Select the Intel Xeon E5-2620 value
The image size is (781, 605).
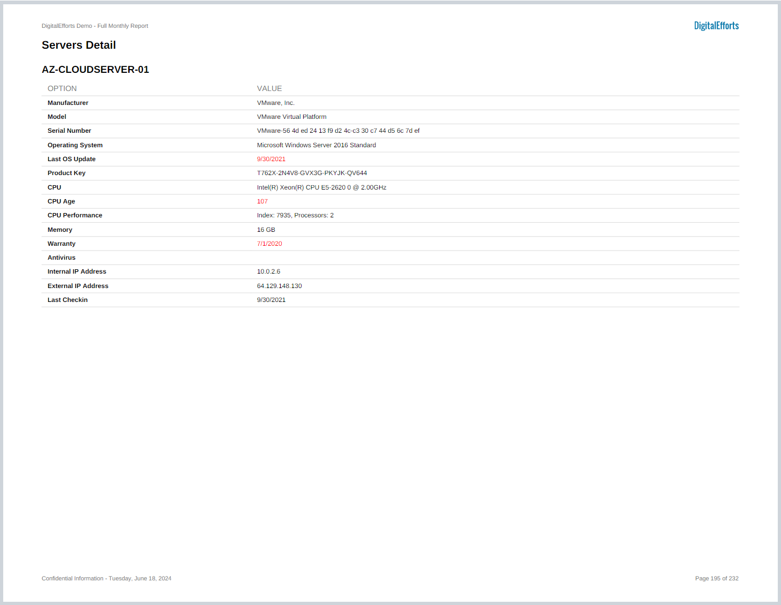click(x=322, y=187)
